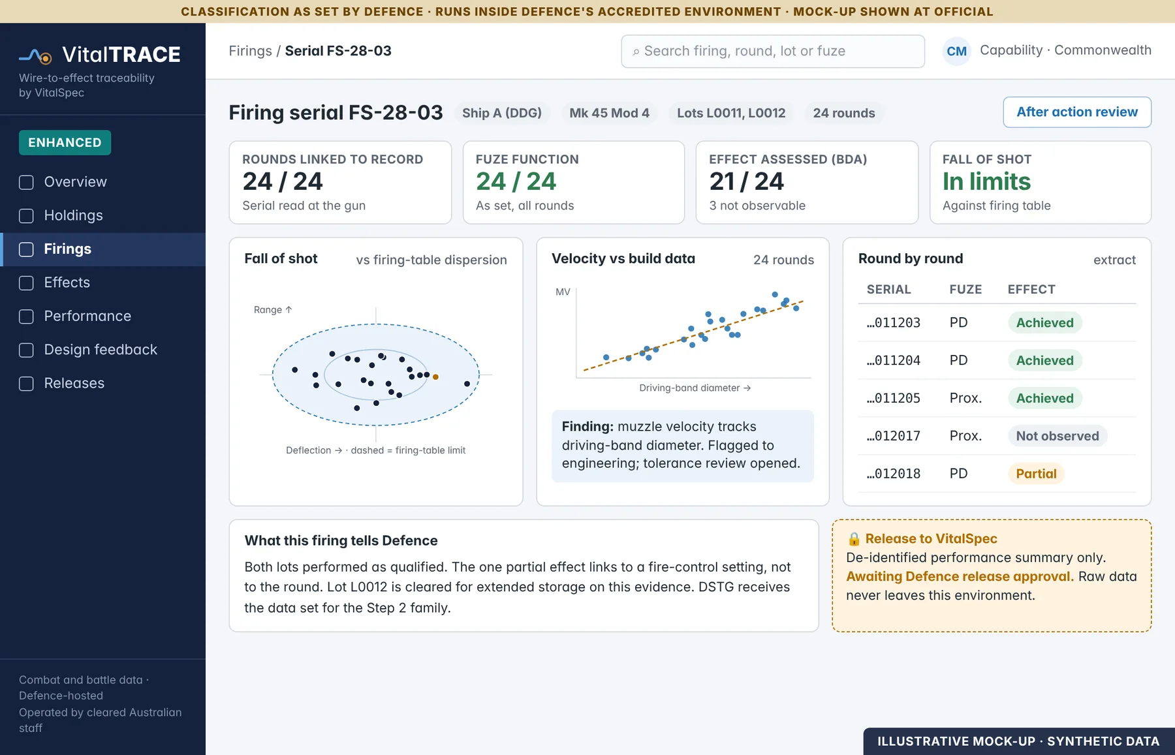Open the Design feedback section
Screen dimensions: 1175x755
click(103, 350)
